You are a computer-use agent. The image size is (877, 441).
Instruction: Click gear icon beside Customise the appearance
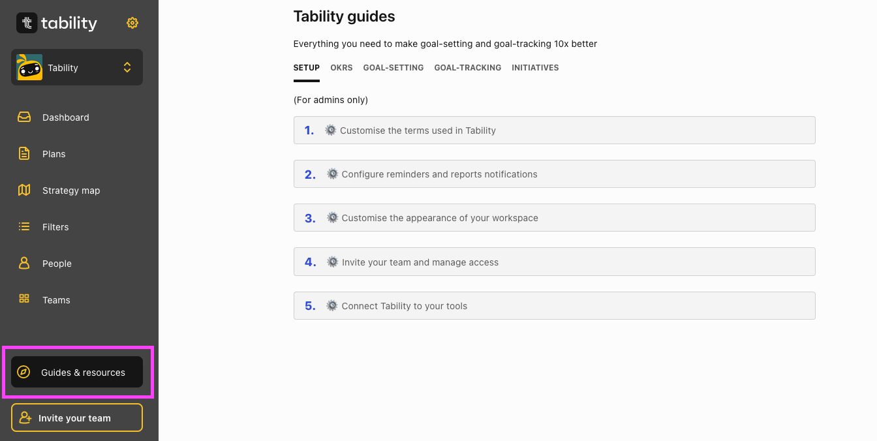pos(333,217)
